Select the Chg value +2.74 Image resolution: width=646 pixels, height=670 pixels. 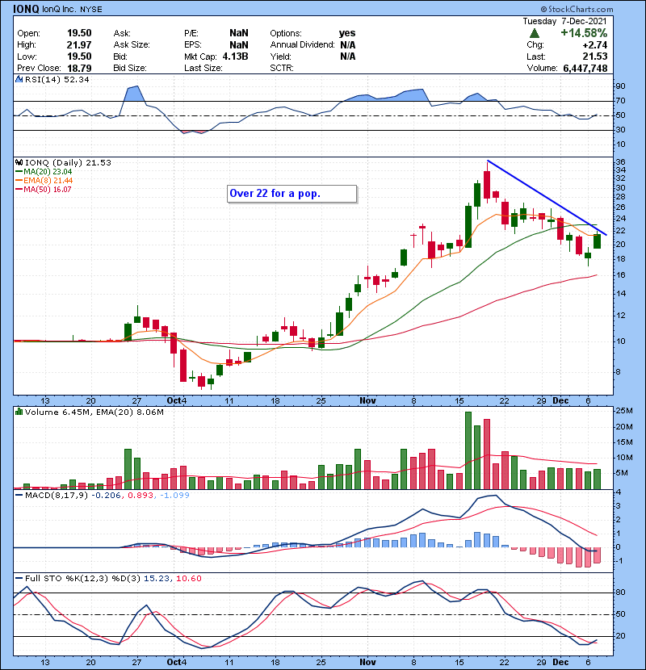pyautogui.click(x=594, y=45)
